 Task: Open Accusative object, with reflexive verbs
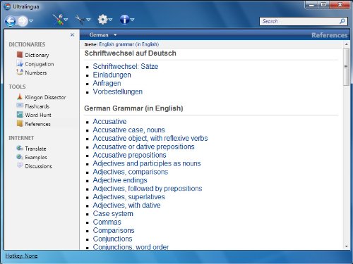coord(150,139)
